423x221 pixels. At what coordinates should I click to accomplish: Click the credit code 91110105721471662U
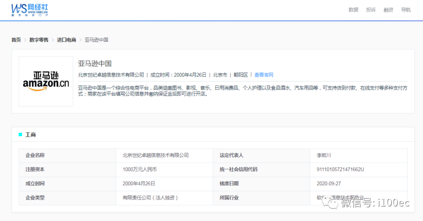coord(340,169)
